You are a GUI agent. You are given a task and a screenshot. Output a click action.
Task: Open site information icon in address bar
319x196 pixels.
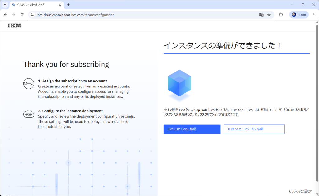(32, 15)
